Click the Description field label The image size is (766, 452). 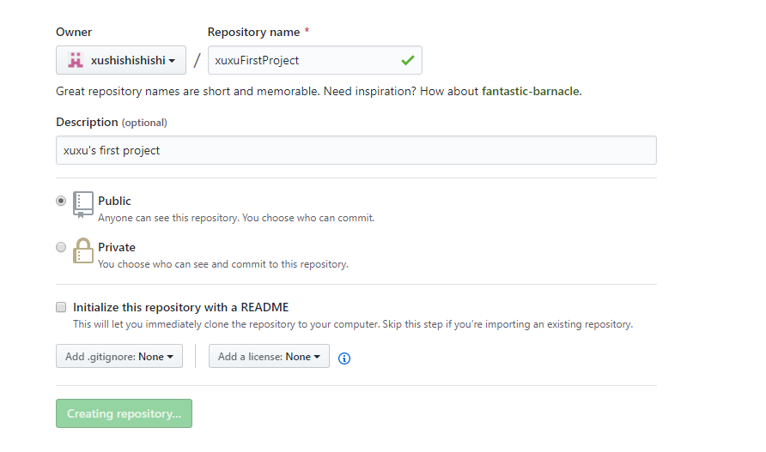(x=87, y=122)
